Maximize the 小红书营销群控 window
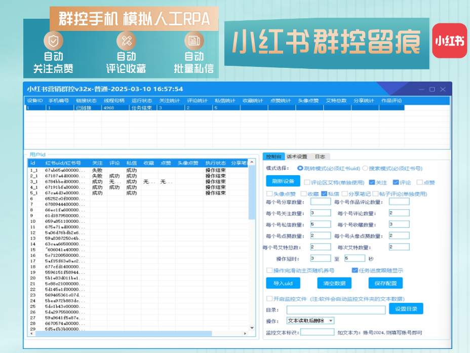Viewport: 470px width, 353px height. 432,89
